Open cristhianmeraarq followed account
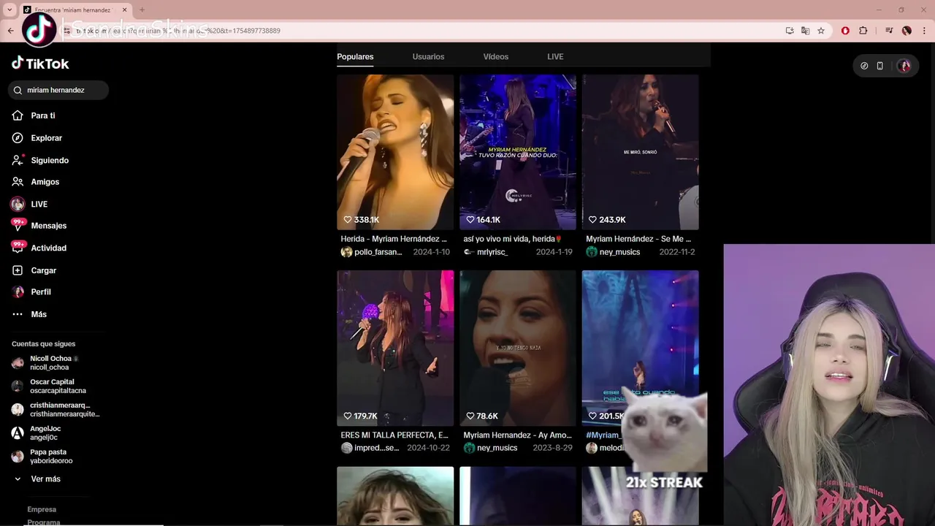Viewport: 935px width, 526px height. coord(55,410)
